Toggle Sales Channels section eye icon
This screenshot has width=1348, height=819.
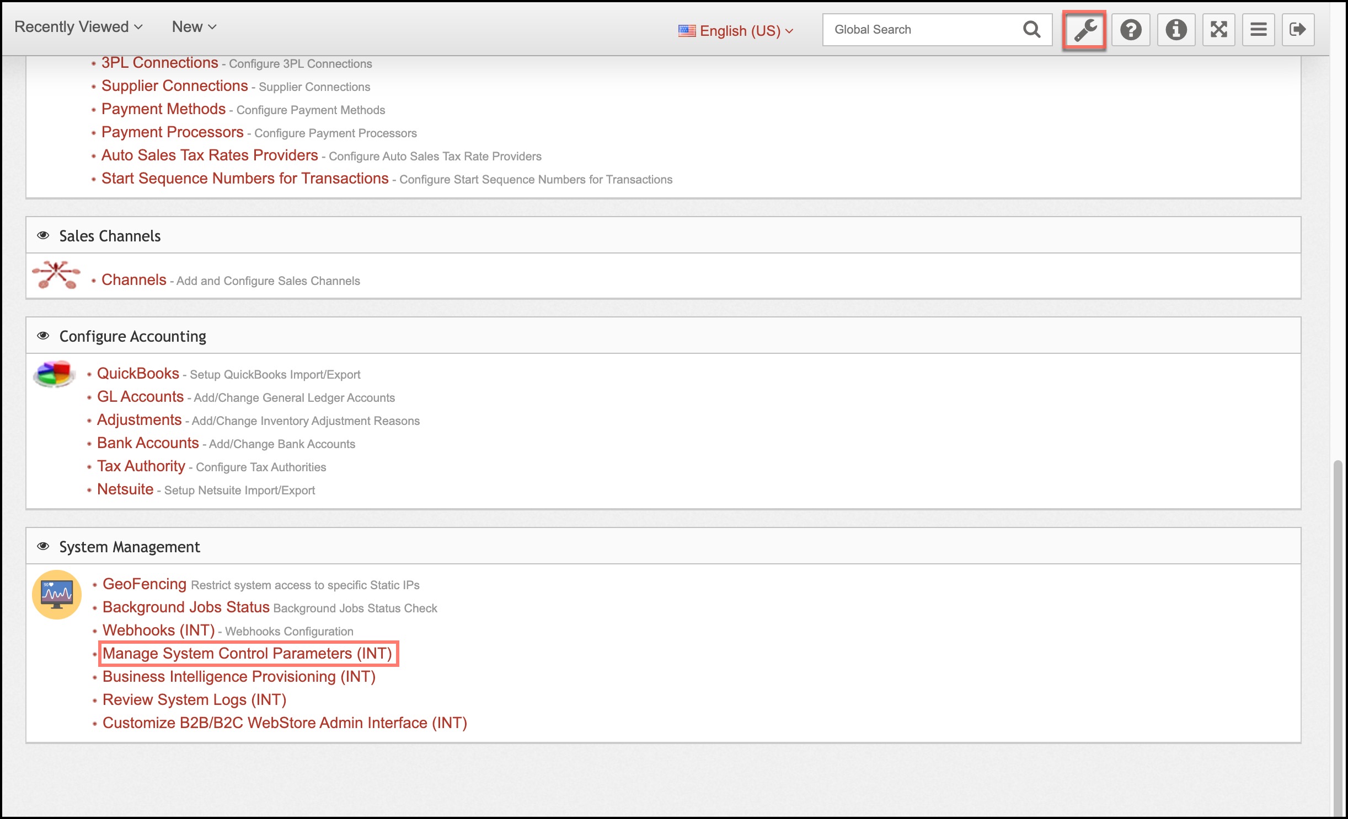coord(43,235)
